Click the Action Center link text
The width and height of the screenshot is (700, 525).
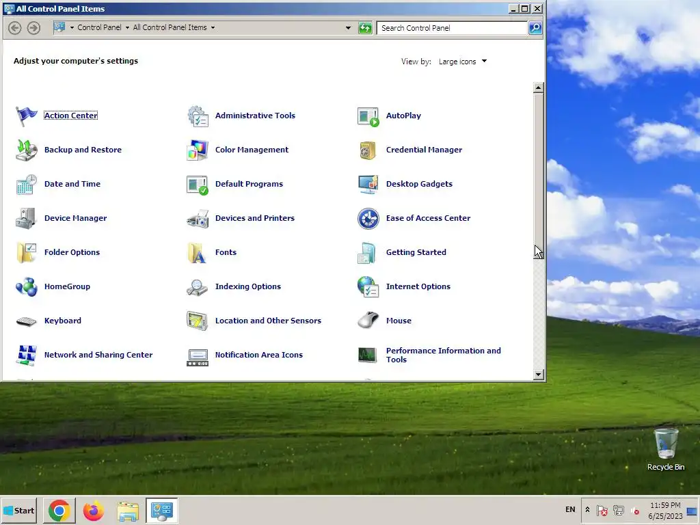click(x=71, y=116)
